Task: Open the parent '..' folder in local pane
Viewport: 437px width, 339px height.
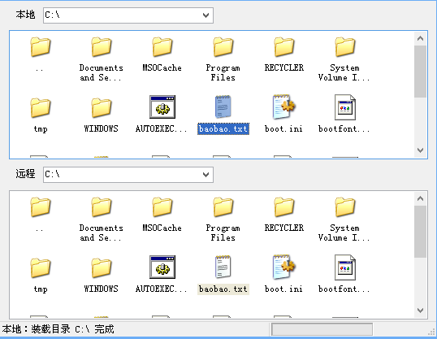Action: coord(41,47)
